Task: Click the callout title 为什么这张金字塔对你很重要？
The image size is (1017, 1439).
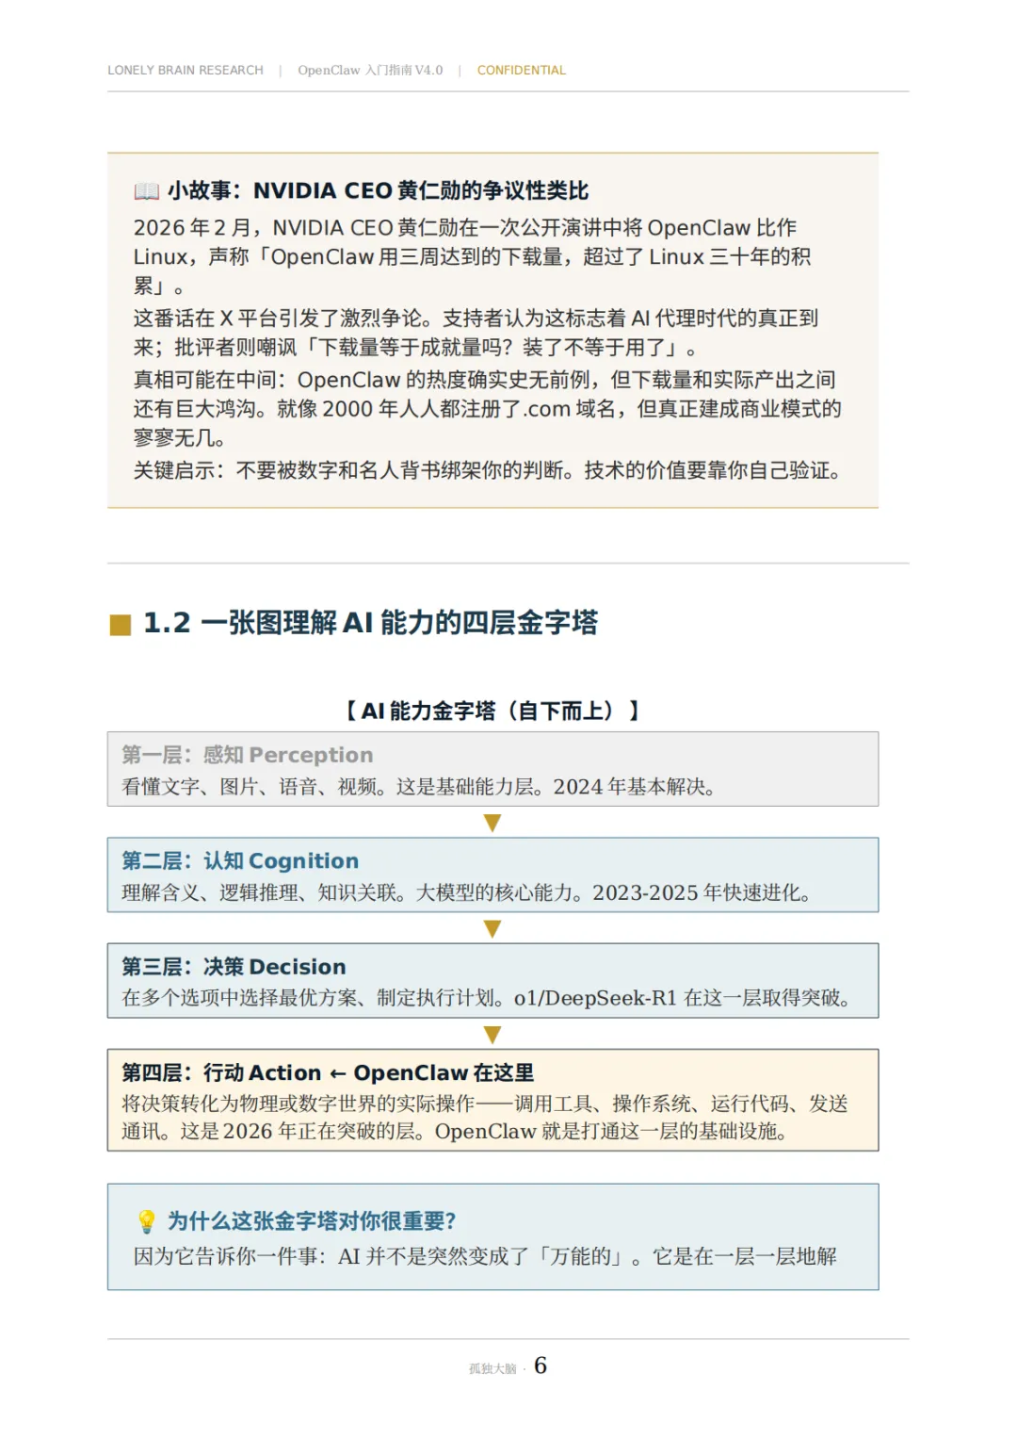Action: point(312,1221)
